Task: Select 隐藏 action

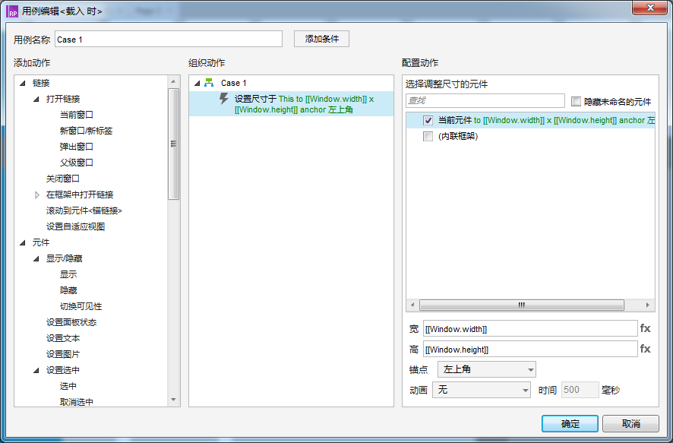Action: (x=68, y=290)
